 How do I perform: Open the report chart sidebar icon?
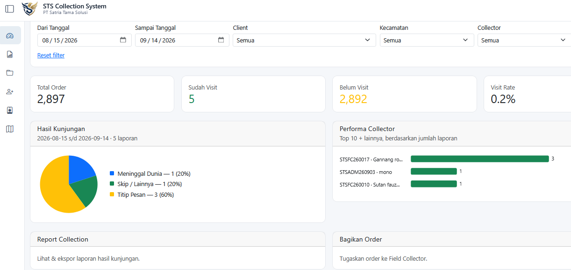pyautogui.click(x=10, y=55)
